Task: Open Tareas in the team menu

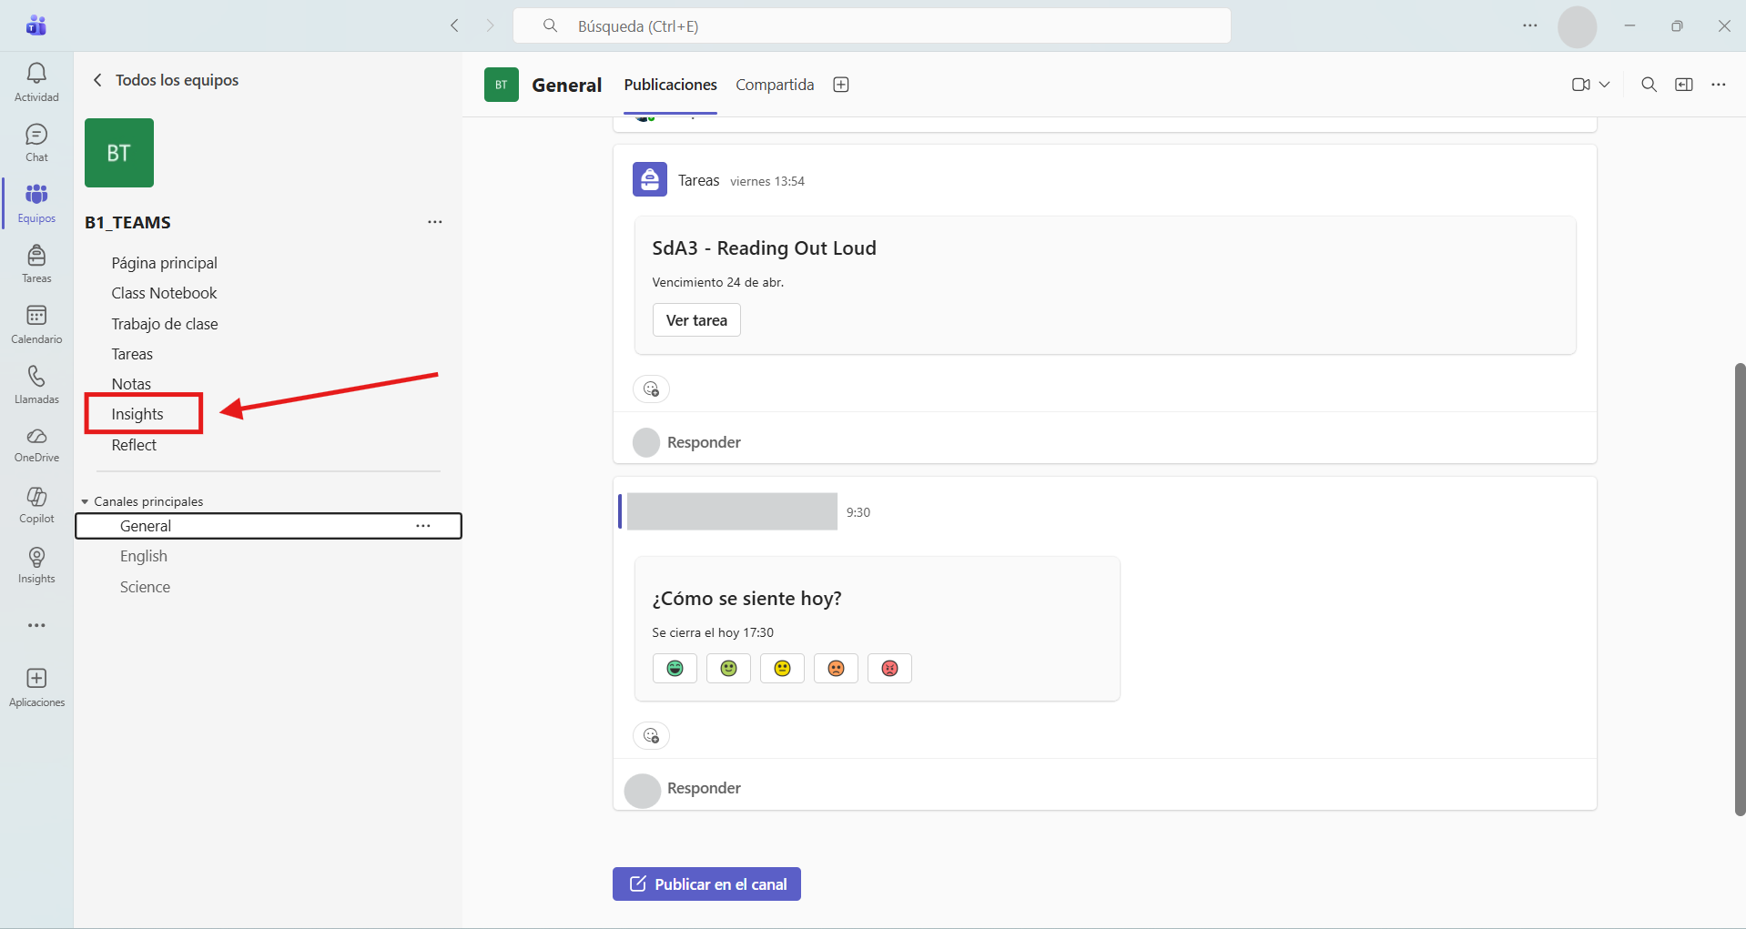Action: (132, 354)
